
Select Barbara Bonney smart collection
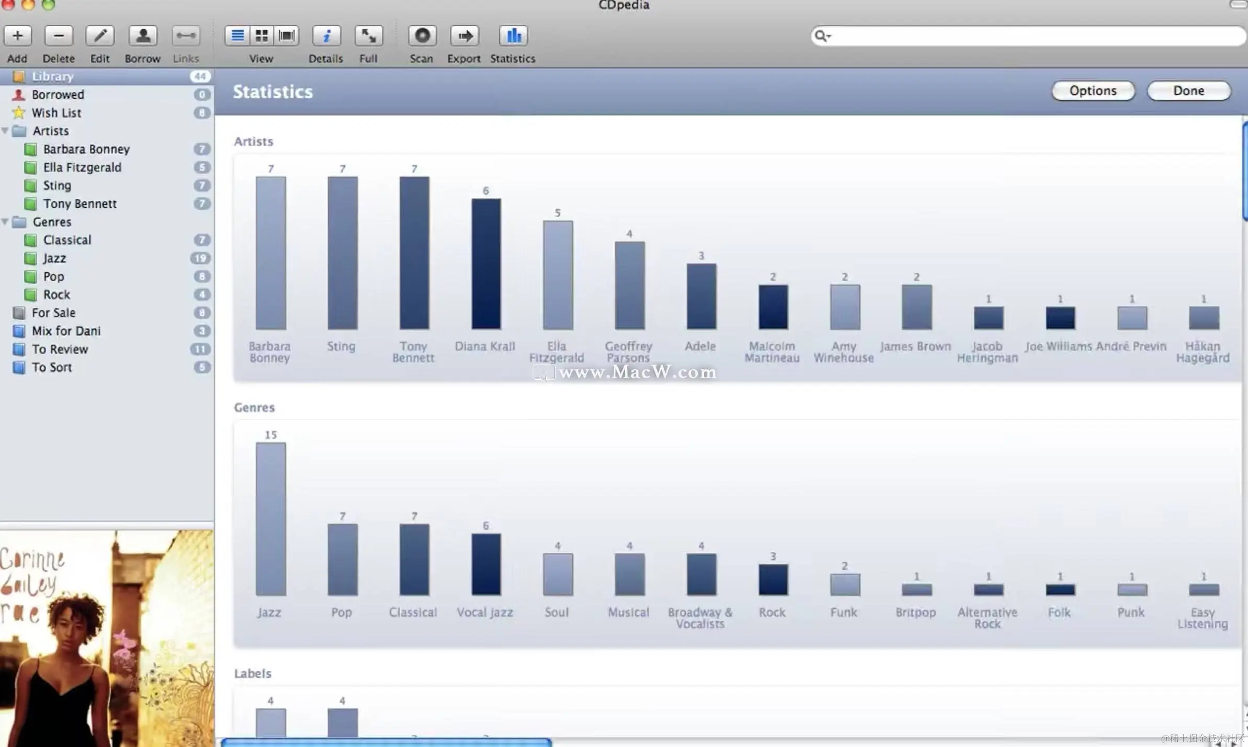click(107, 149)
